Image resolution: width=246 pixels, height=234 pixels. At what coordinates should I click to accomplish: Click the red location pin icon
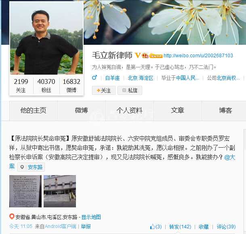point(12,216)
